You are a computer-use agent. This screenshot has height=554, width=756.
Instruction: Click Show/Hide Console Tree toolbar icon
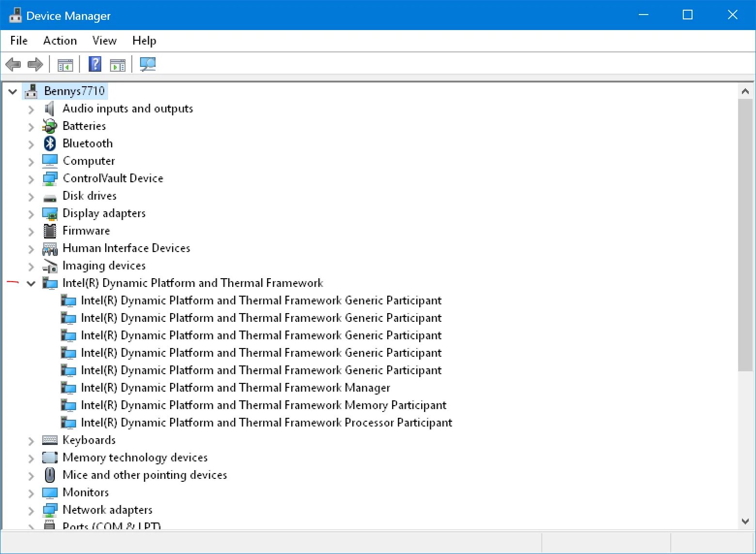65,64
